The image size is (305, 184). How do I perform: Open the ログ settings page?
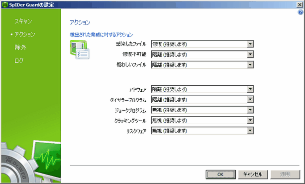(x=19, y=60)
